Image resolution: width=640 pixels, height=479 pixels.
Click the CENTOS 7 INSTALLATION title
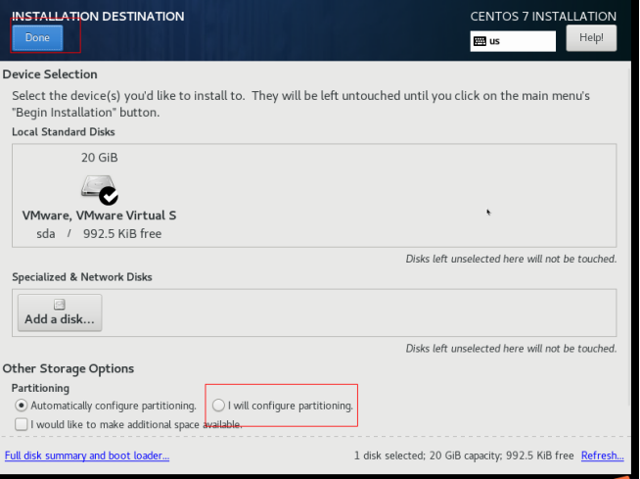click(543, 17)
